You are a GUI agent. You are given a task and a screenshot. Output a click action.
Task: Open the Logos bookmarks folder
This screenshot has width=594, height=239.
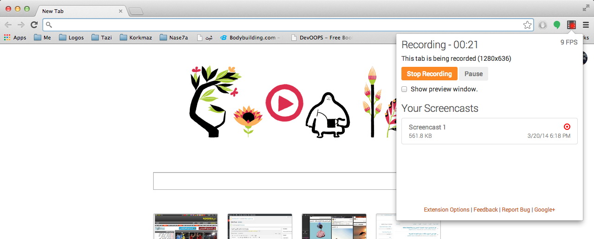click(71, 38)
